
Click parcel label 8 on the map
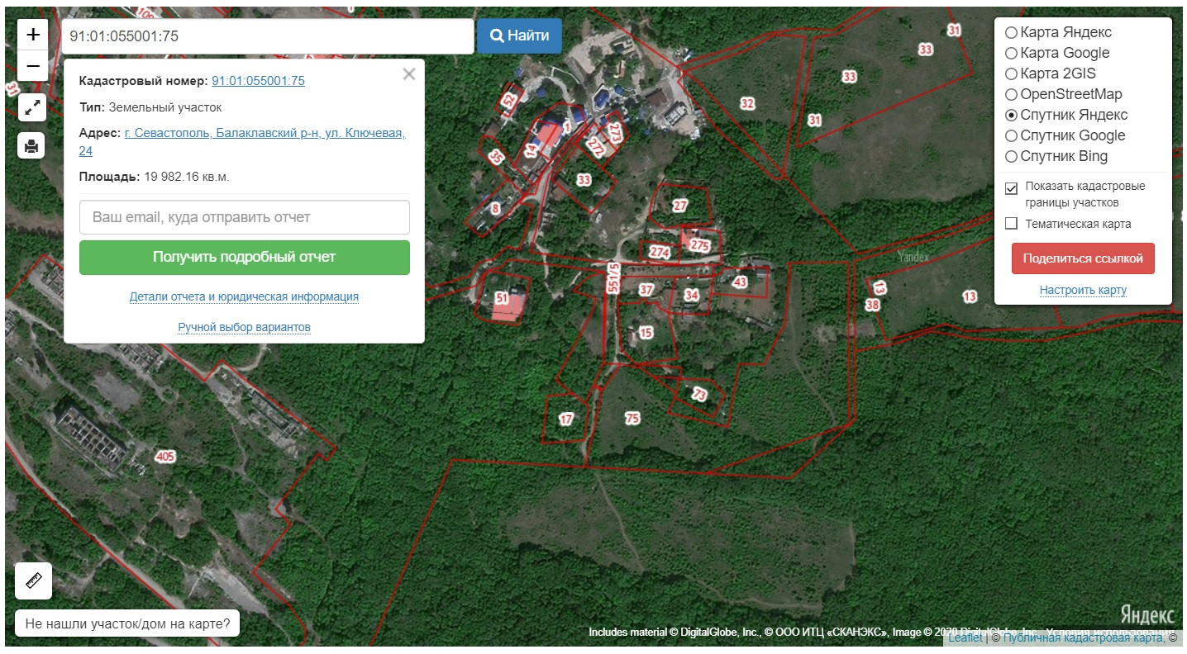tap(495, 209)
